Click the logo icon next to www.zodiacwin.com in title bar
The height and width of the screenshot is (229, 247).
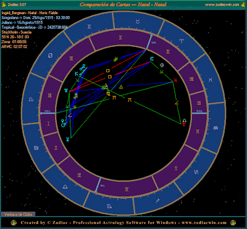243,4
